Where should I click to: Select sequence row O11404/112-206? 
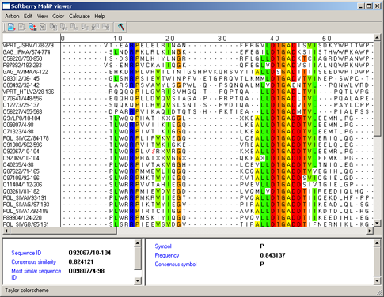(22, 185)
